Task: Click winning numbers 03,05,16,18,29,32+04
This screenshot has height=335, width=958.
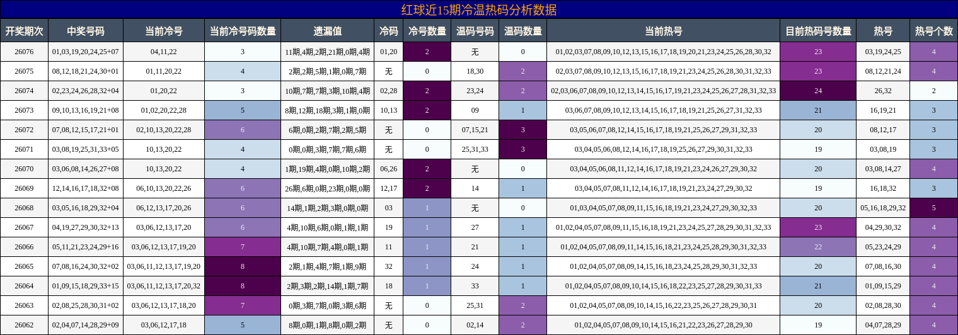Action: [x=86, y=208]
